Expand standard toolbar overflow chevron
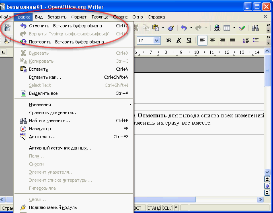Screen dimensions: 273x213 pos(268,25)
